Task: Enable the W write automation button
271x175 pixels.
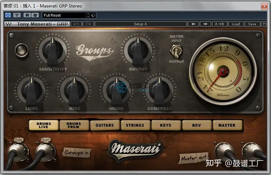Action: tap(35, 15)
